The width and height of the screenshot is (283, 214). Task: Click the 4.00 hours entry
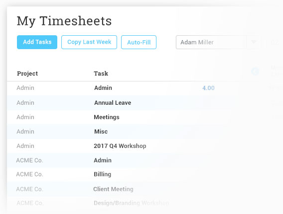pyautogui.click(x=208, y=88)
